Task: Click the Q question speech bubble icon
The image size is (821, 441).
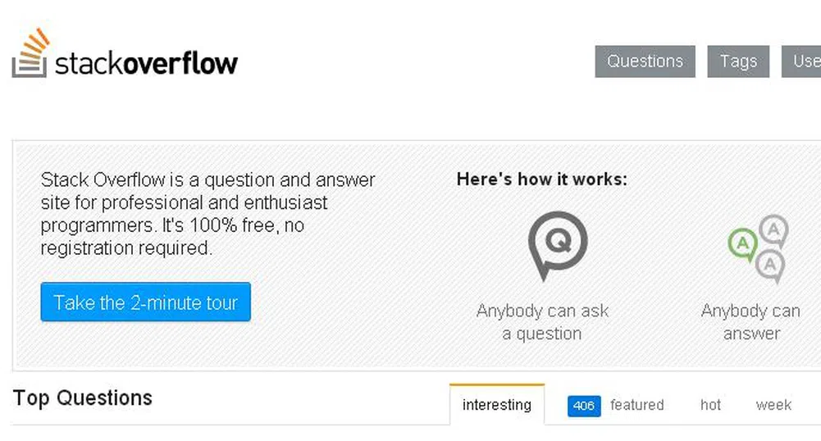Action: click(557, 244)
